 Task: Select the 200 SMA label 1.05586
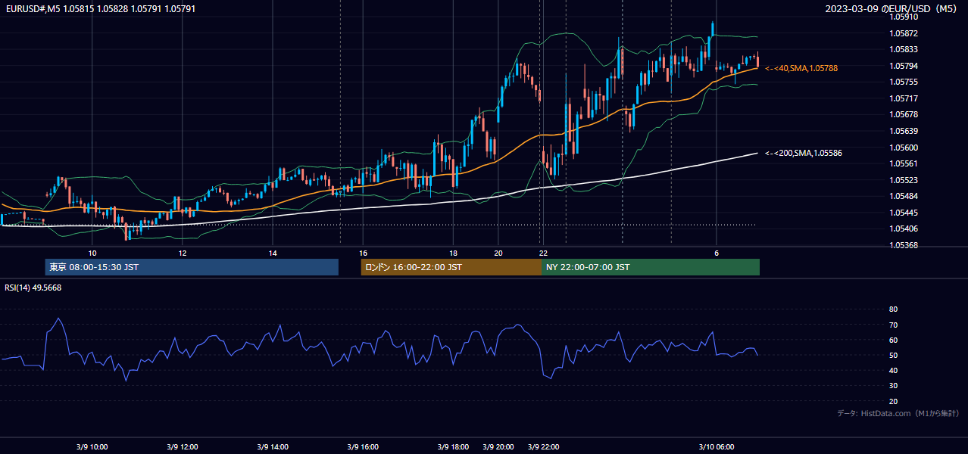803,153
